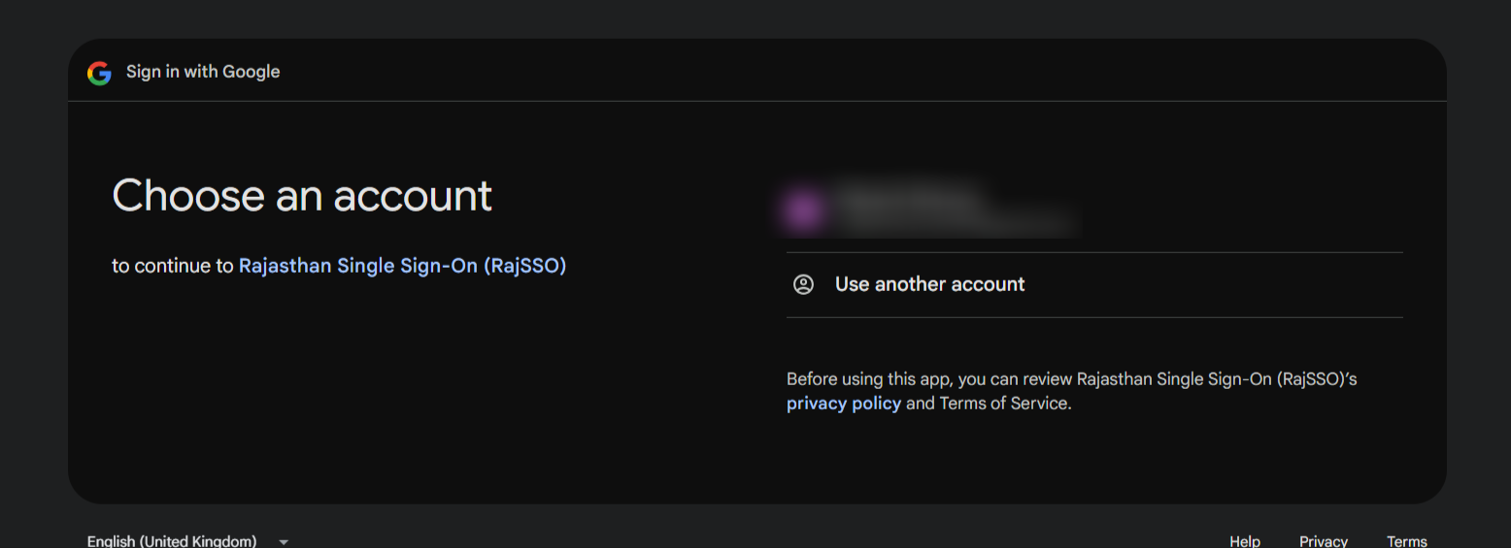Go to Help in the footer
Screen dimensions: 1511x548
pos(1244,541)
